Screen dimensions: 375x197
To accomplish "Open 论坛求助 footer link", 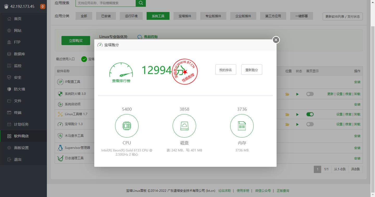I will [224, 191].
